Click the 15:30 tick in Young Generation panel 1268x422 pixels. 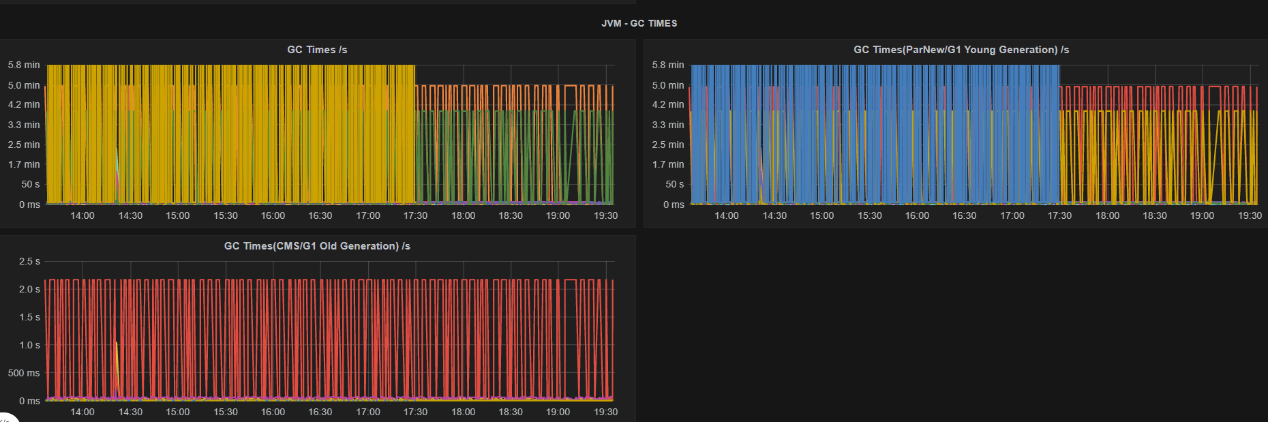[870, 215]
